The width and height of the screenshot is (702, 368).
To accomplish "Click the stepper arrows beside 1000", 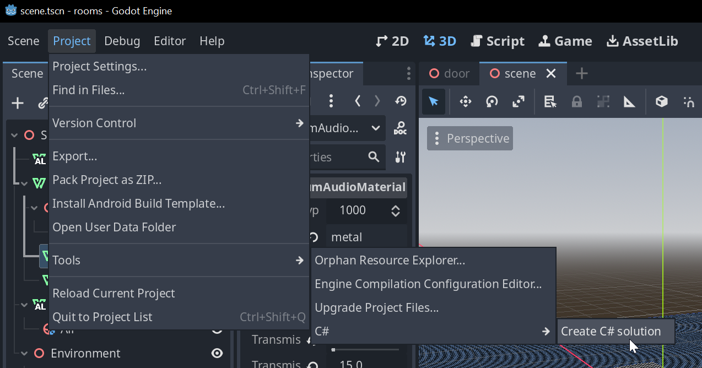I will (x=395, y=210).
